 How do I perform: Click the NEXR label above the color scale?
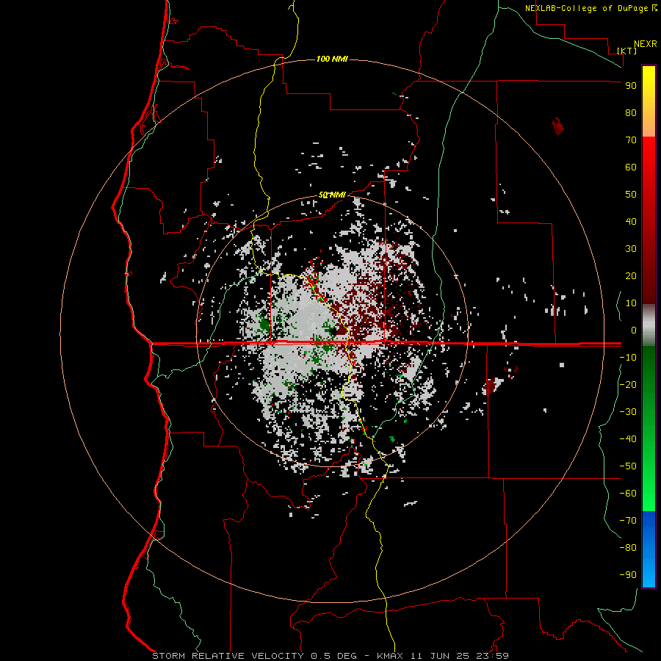646,44
